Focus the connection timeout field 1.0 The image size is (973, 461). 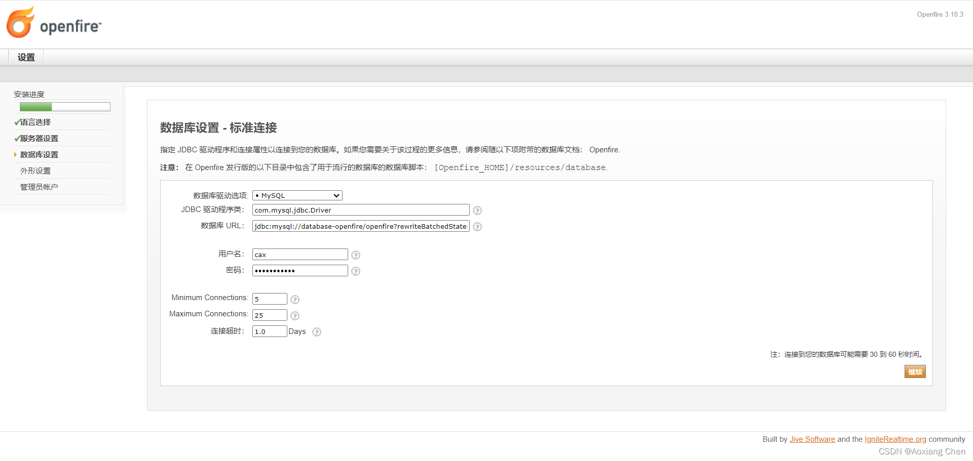tap(270, 331)
